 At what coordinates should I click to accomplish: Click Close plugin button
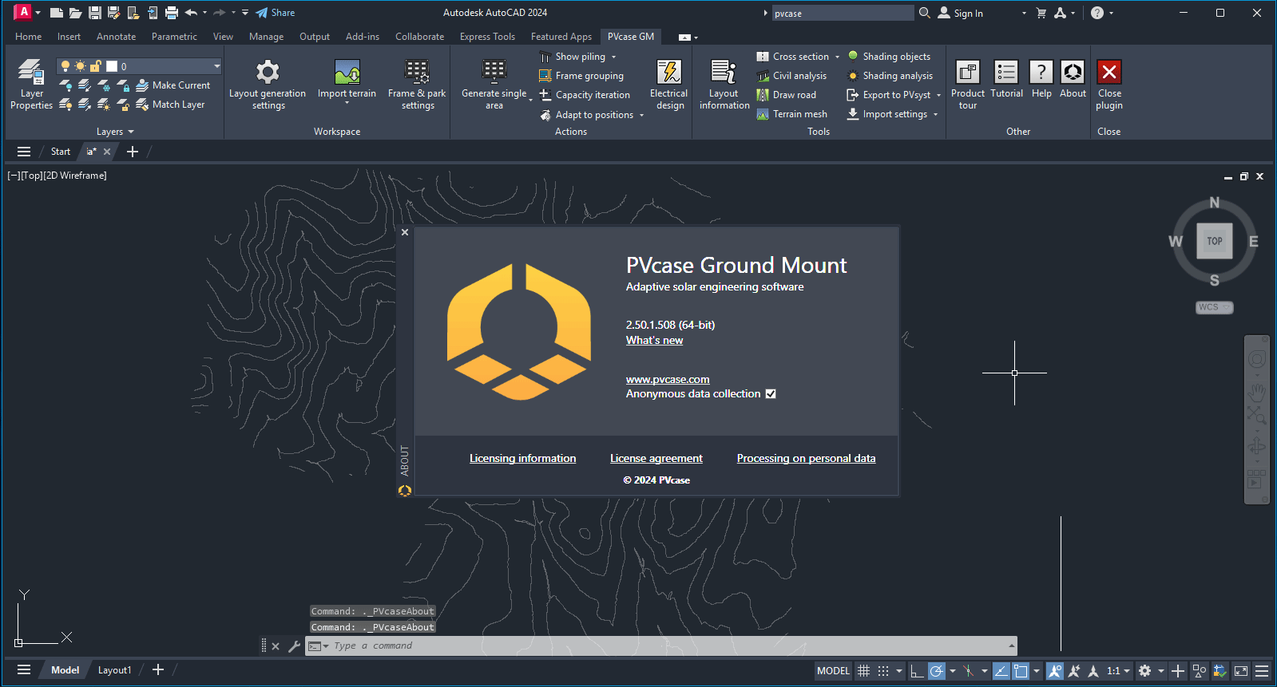tap(1109, 85)
